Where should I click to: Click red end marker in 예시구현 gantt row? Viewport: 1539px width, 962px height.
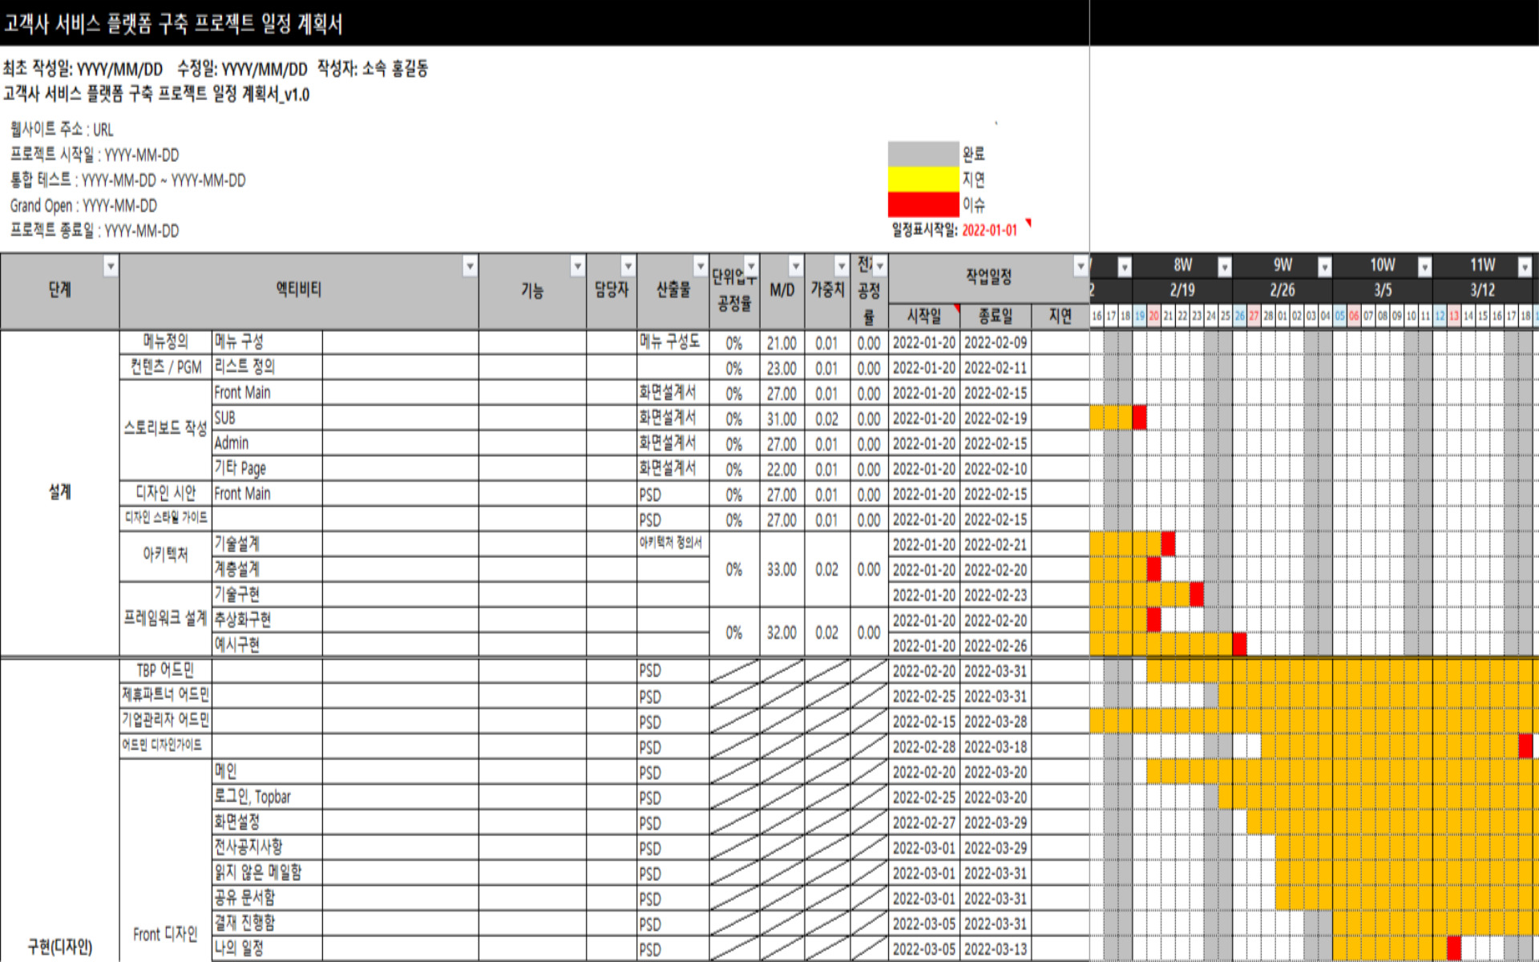tap(1239, 645)
